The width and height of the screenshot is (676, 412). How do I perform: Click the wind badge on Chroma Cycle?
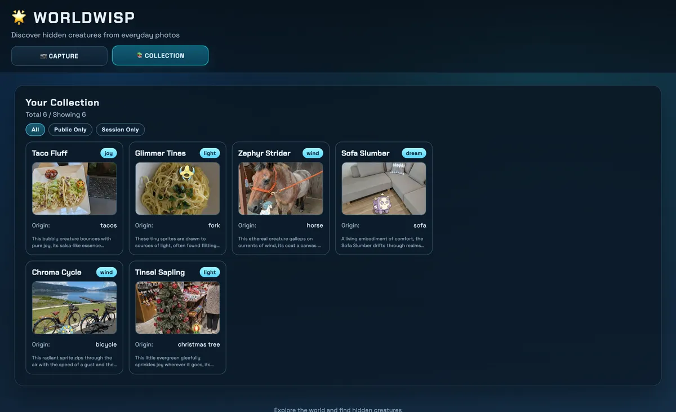pyautogui.click(x=106, y=272)
